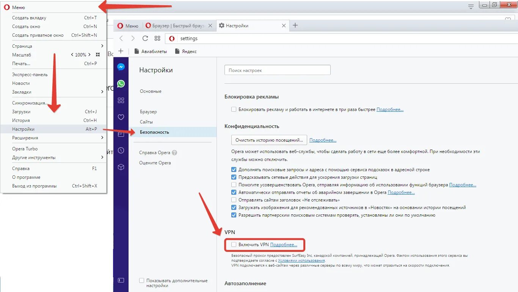Open WhatsApp in the sidebar

pos(121,84)
